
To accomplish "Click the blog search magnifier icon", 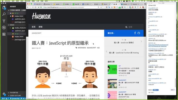I will pos(126,27).
